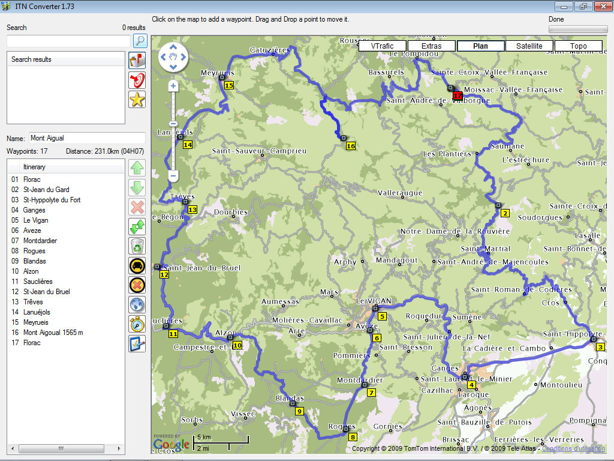This screenshot has height=461, width=614.
Task: Select itinerary row 07 Montdardier
Action: (x=66, y=241)
